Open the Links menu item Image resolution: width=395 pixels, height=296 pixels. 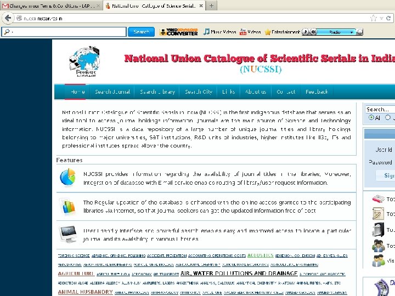point(228,92)
